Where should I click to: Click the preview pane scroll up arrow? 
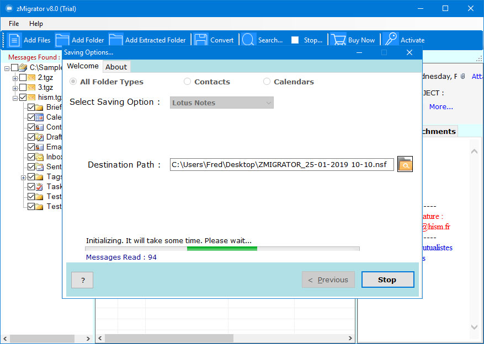(x=474, y=152)
